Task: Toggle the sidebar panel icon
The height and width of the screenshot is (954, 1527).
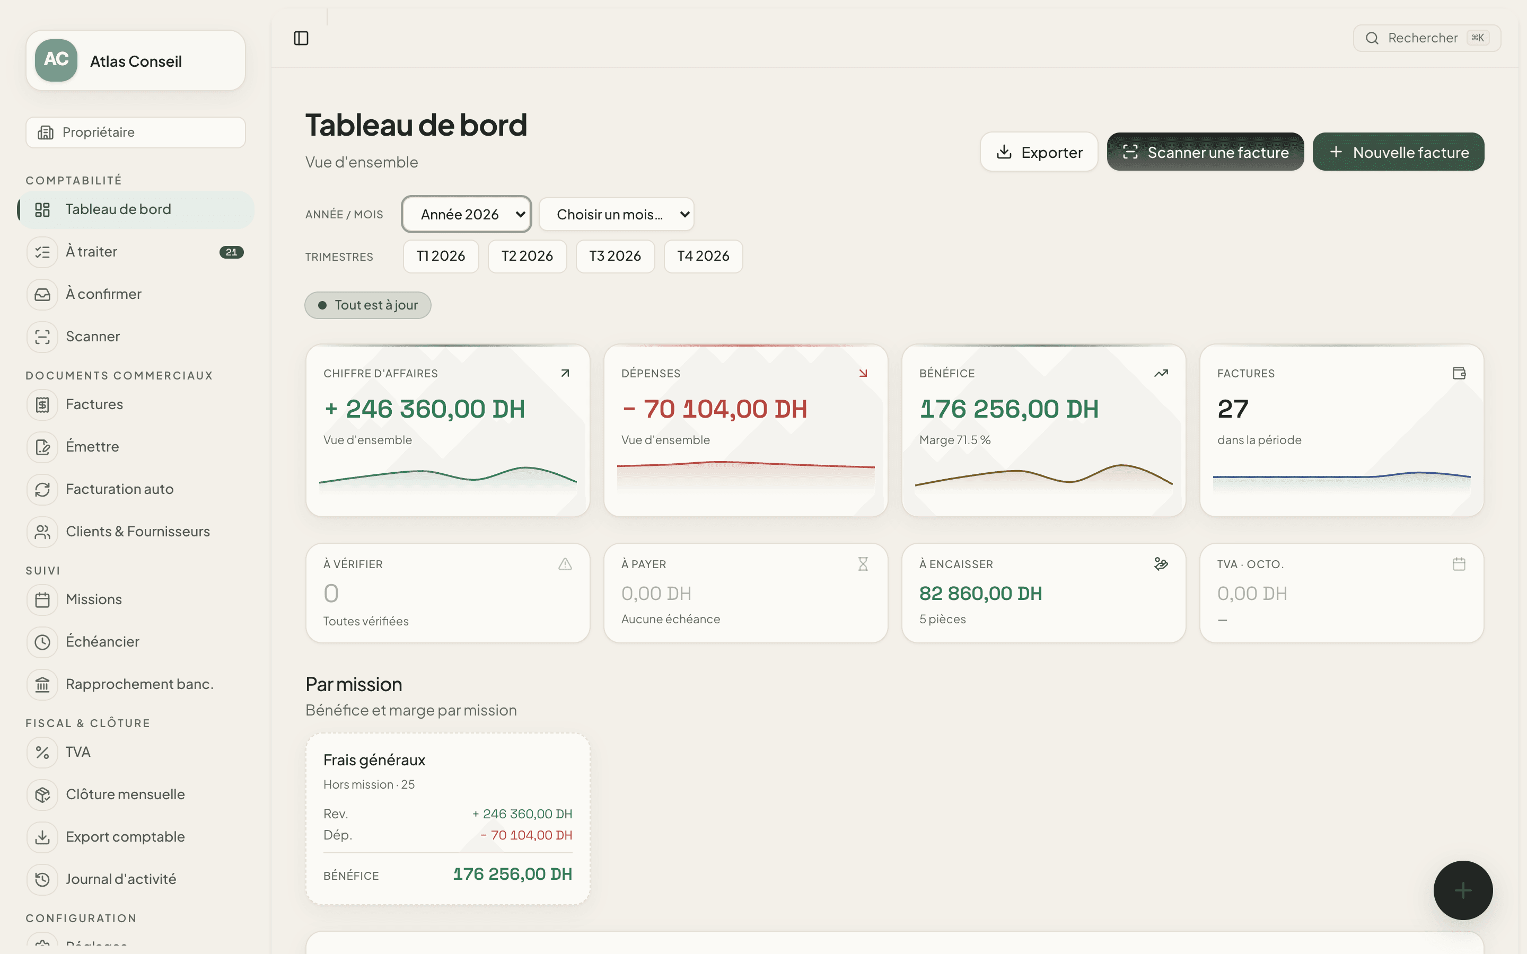Action: (x=301, y=39)
